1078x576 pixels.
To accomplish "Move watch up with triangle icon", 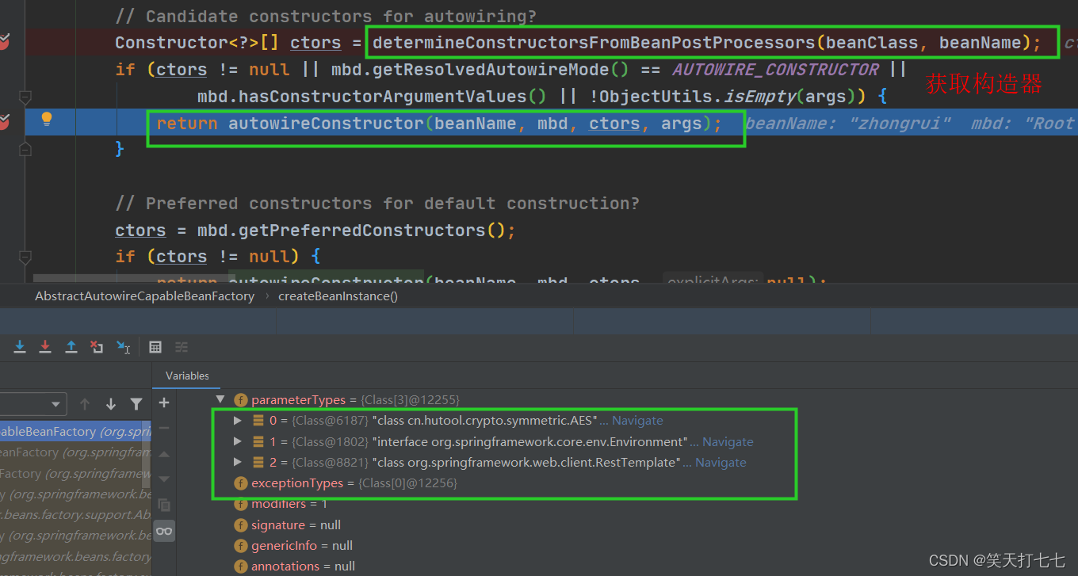I will tap(164, 454).
